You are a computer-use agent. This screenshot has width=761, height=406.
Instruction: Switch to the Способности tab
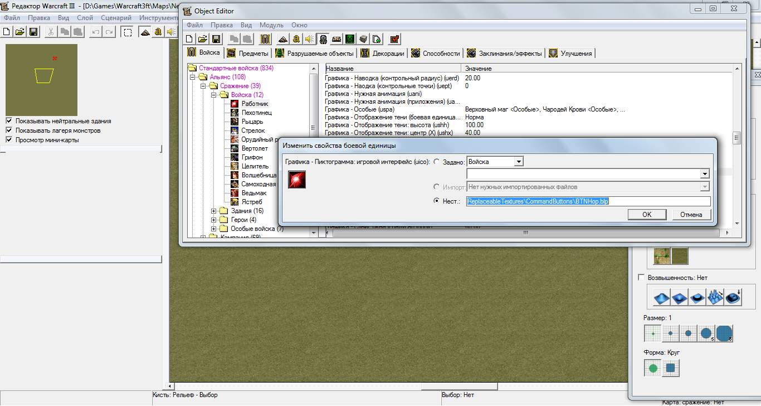[x=436, y=53]
